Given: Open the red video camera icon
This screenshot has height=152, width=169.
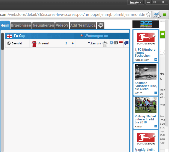Looking at the screenshot, I should click(121, 42).
